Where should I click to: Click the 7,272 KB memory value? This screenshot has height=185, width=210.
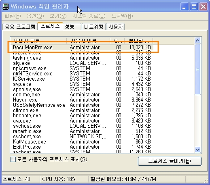(x=141, y=105)
